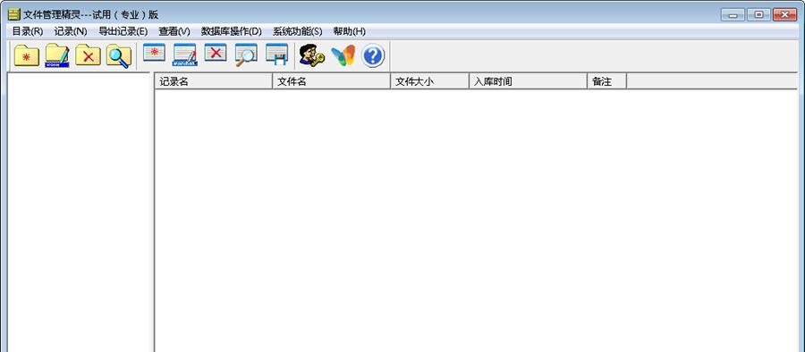
Task: Sort by the 入库时间 column header
Action: 528,81
